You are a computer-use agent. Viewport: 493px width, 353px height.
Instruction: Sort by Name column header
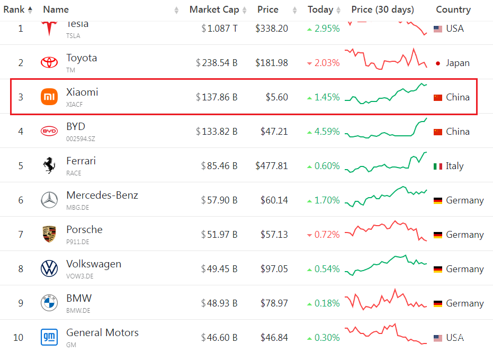click(x=56, y=10)
